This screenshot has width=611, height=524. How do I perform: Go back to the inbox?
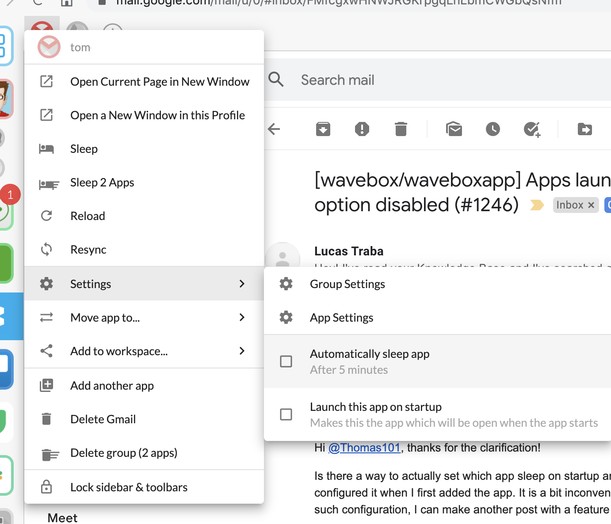click(x=274, y=129)
